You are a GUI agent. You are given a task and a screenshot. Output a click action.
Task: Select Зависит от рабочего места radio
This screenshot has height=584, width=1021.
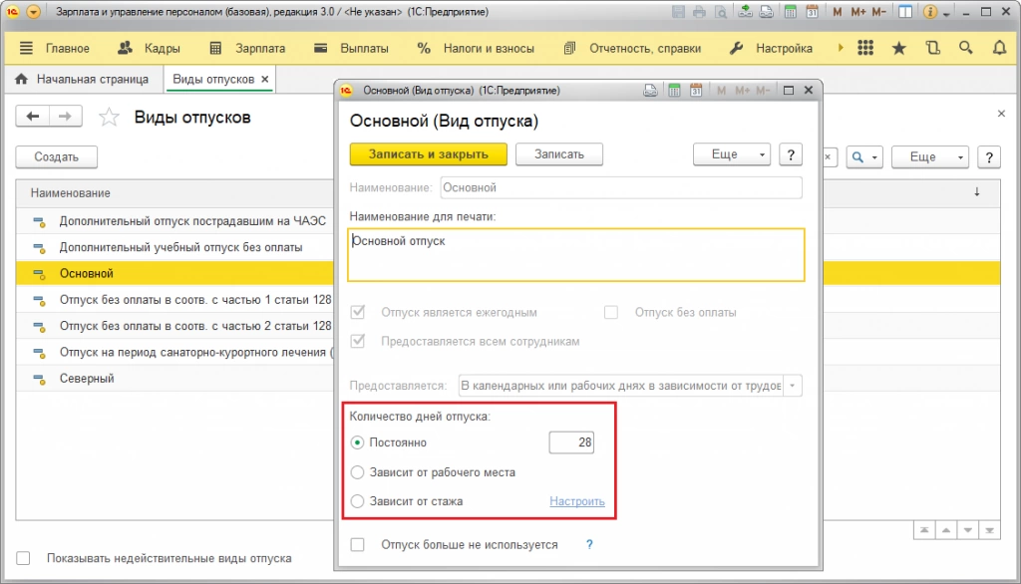358,472
